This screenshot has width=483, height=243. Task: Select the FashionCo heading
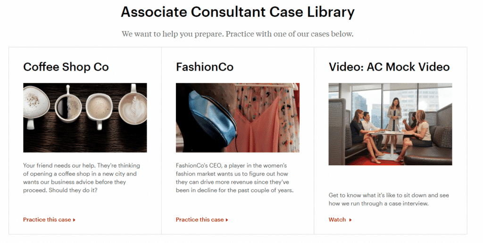pyautogui.click(x=205, y=67)
